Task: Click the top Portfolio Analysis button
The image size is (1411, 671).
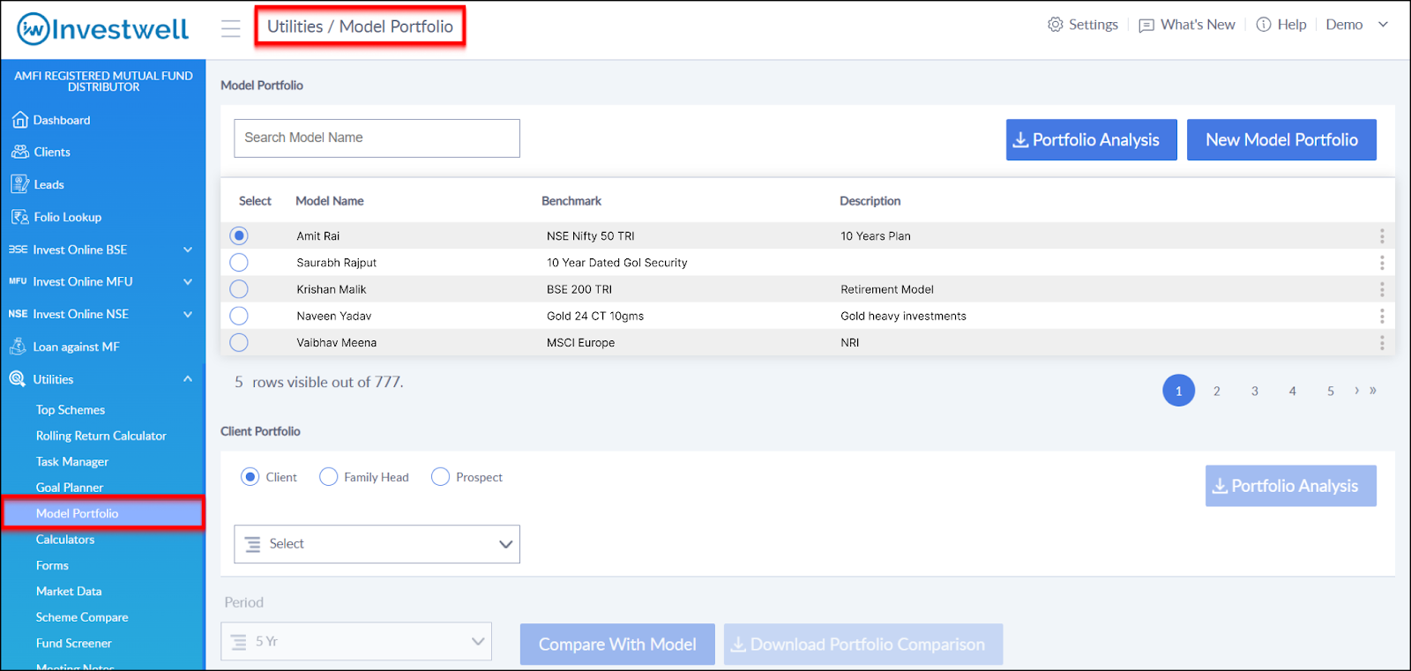Action: point(1092,139)
